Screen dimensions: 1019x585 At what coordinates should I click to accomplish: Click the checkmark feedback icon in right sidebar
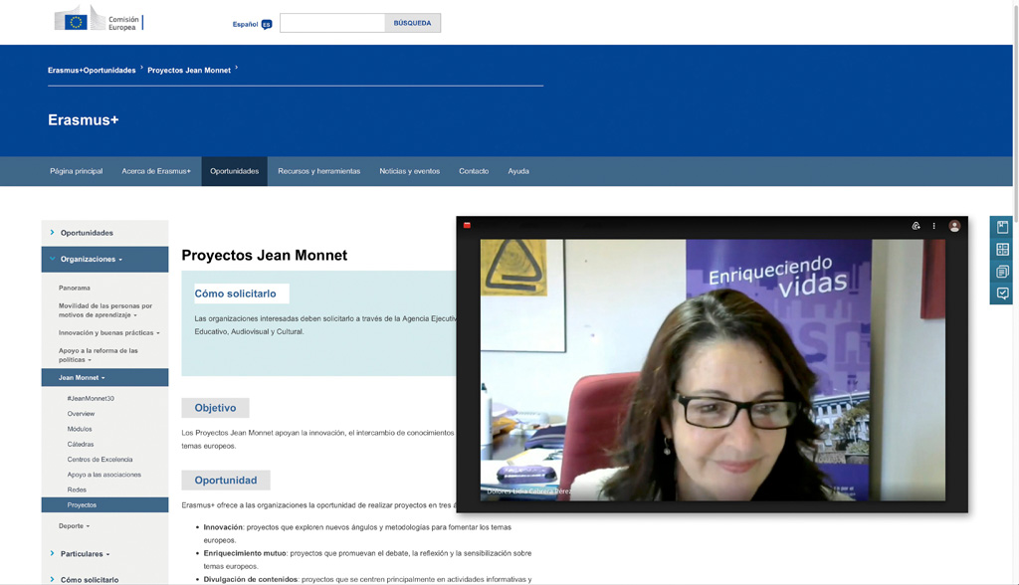[x=1002, y=293]
